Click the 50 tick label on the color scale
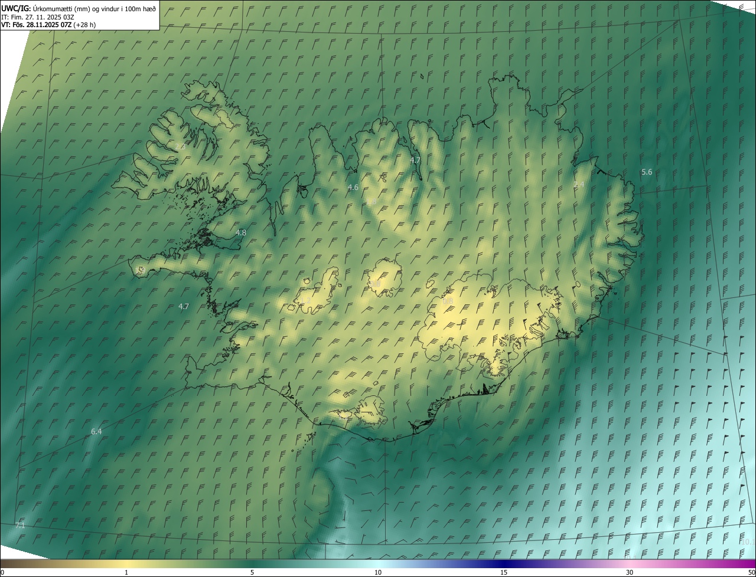Image resolution: width=756 pixels, height=577 pixels. pyautogui.click(x=751, y=572)
